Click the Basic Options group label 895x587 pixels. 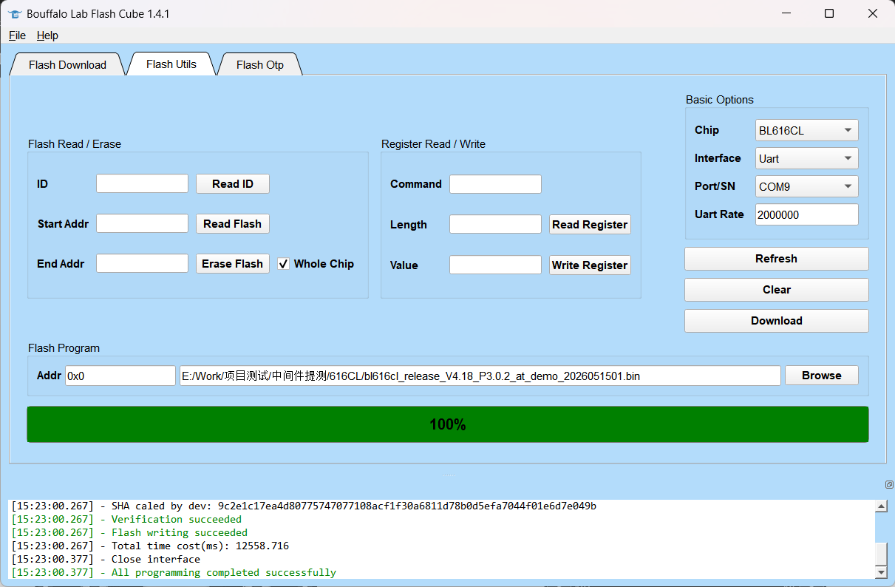(720, 100)
